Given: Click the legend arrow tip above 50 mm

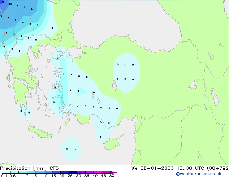Looking at the screenshot, I should (x=114, y=172).
